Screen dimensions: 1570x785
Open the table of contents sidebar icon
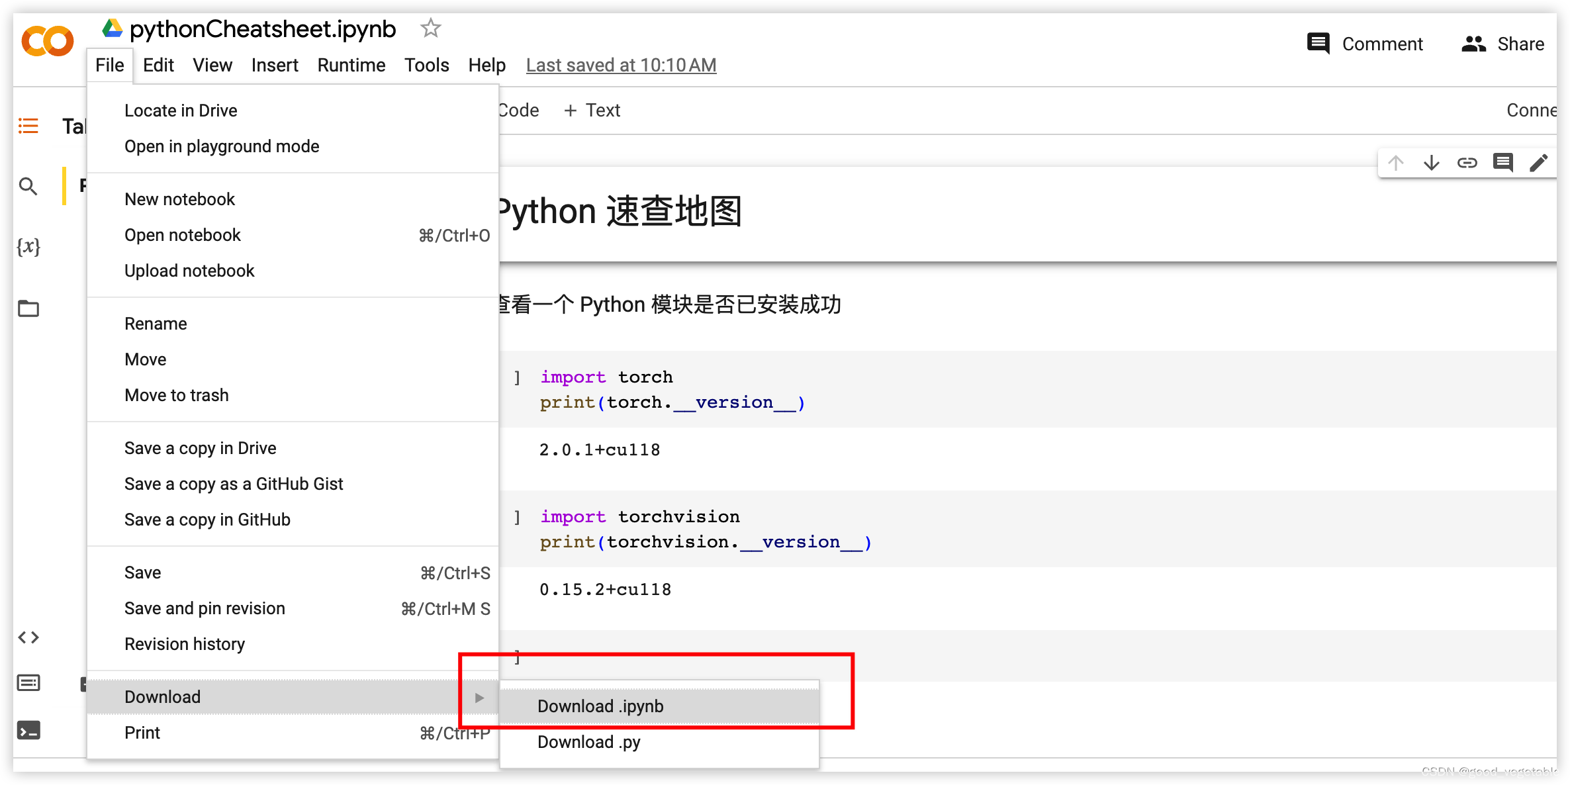[x=28, y=126]
